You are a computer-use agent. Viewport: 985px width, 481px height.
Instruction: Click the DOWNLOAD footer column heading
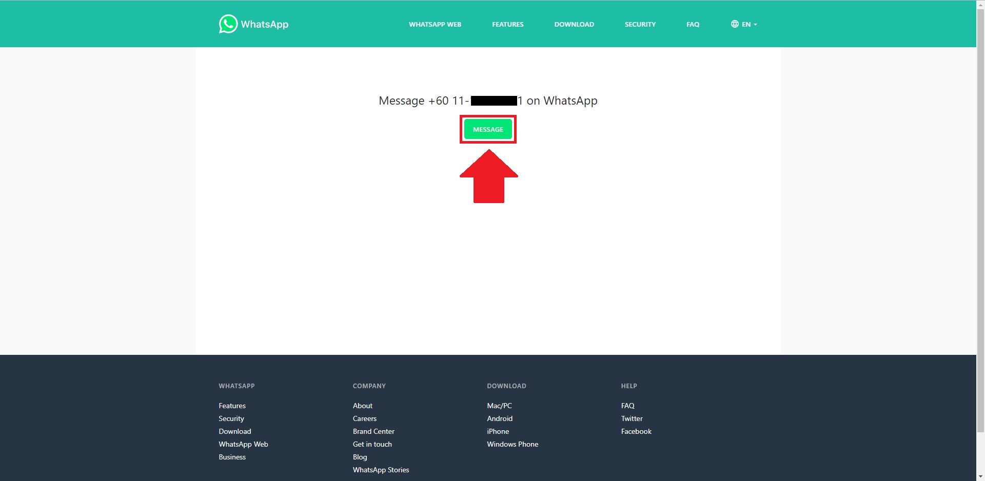506,386
